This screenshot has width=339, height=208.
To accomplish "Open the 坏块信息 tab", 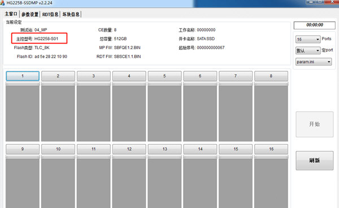I will coord(71,14).
